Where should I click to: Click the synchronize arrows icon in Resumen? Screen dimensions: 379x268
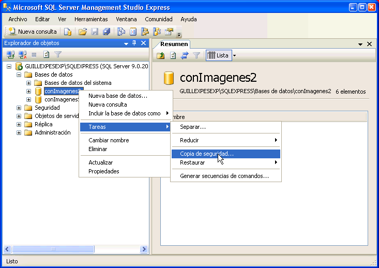185,55
